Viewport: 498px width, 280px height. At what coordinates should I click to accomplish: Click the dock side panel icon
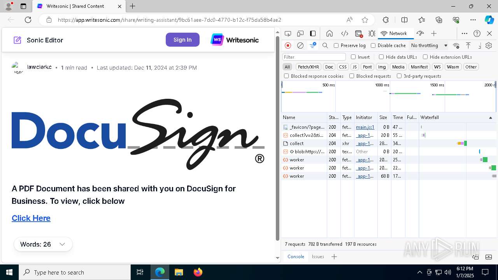click(313, 33)
